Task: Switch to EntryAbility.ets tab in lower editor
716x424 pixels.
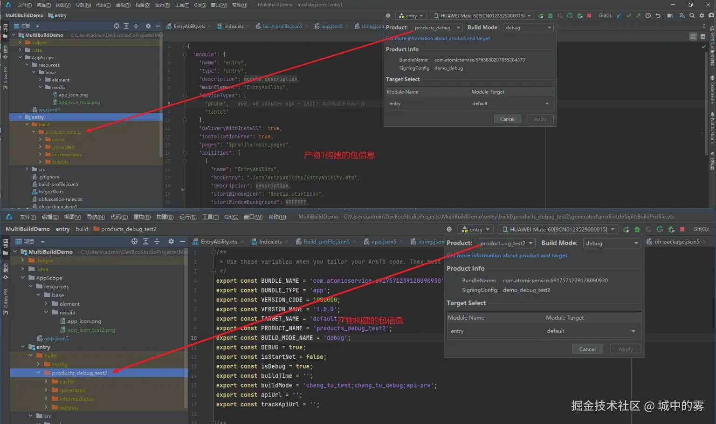Action: (219, 241)
